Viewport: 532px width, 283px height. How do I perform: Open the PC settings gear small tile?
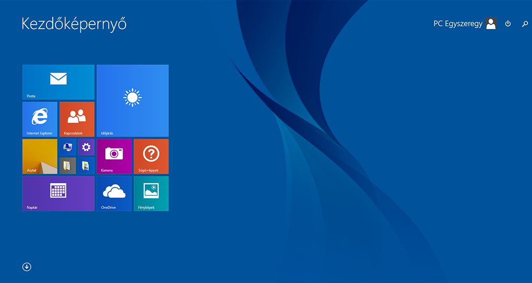click(x=86, y=147)
